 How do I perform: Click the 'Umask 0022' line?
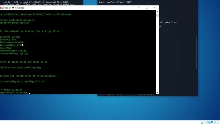[x=6, y=48]
